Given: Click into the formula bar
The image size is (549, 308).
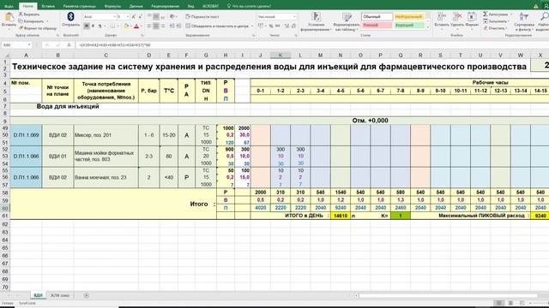Looking at the screenshot, I should pyautogui.click(x=311, y=45).
